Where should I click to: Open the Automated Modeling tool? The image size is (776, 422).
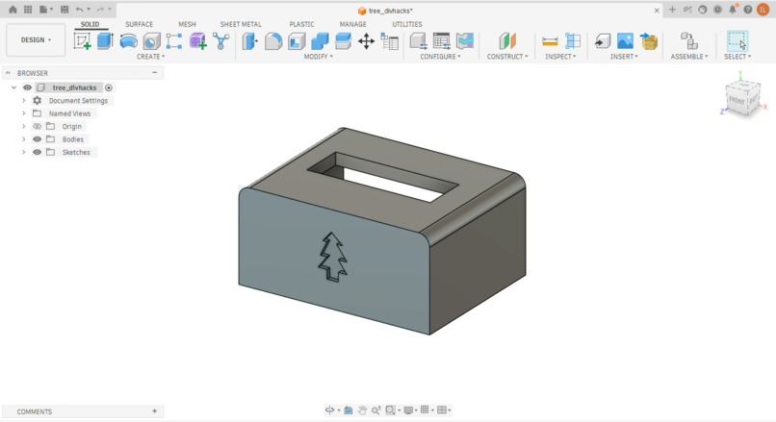pos(221,41)
